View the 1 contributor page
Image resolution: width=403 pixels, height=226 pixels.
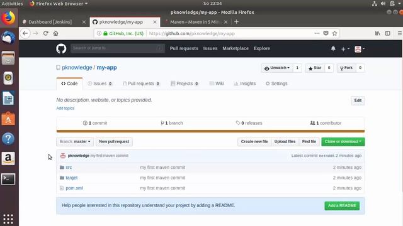[x=326, y=123]
